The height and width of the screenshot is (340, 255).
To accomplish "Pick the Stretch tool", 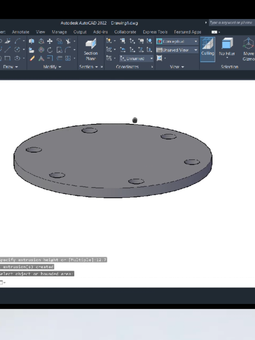I will pos(59,50).
